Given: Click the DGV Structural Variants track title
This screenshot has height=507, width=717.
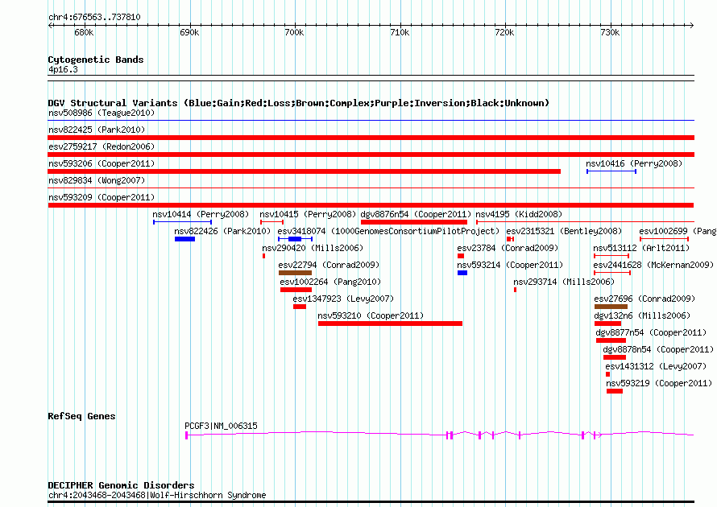Looking at the screenshot, I should click(298, 103).
